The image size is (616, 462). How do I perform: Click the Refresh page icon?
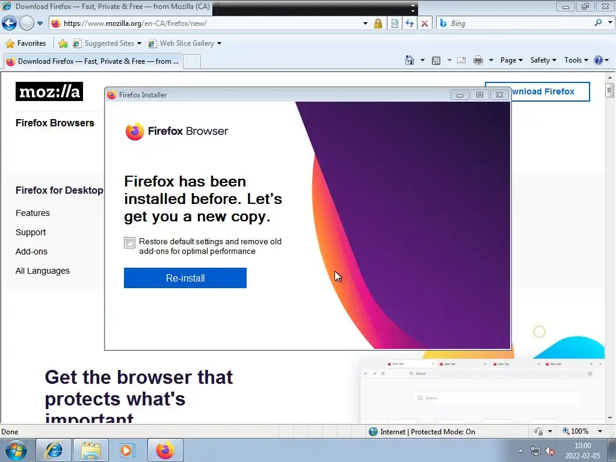click(x=409, y=23)
